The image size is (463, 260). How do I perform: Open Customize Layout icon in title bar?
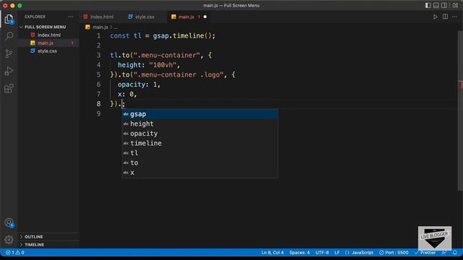point(455,5)
